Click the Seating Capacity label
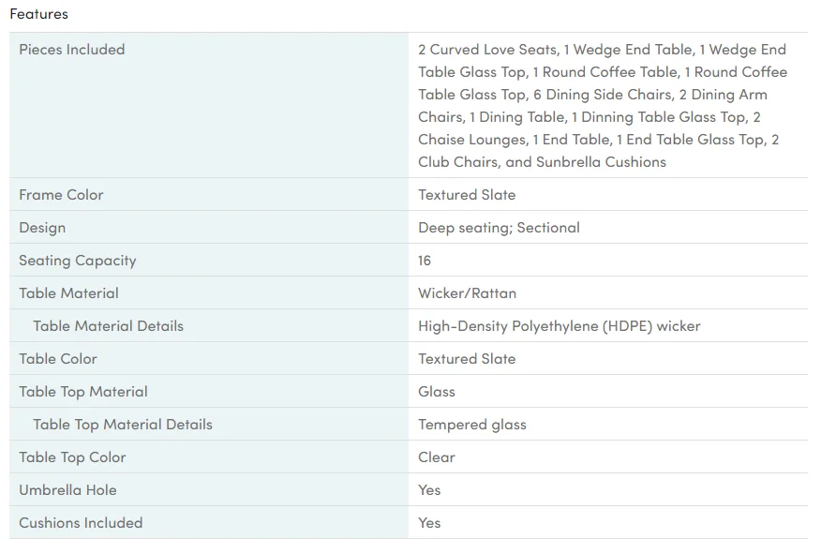This screenshot has height=539, width=821. (x=78, y=261)
